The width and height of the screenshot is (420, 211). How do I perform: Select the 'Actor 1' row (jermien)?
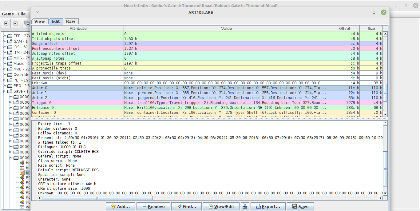pos(207,93)
